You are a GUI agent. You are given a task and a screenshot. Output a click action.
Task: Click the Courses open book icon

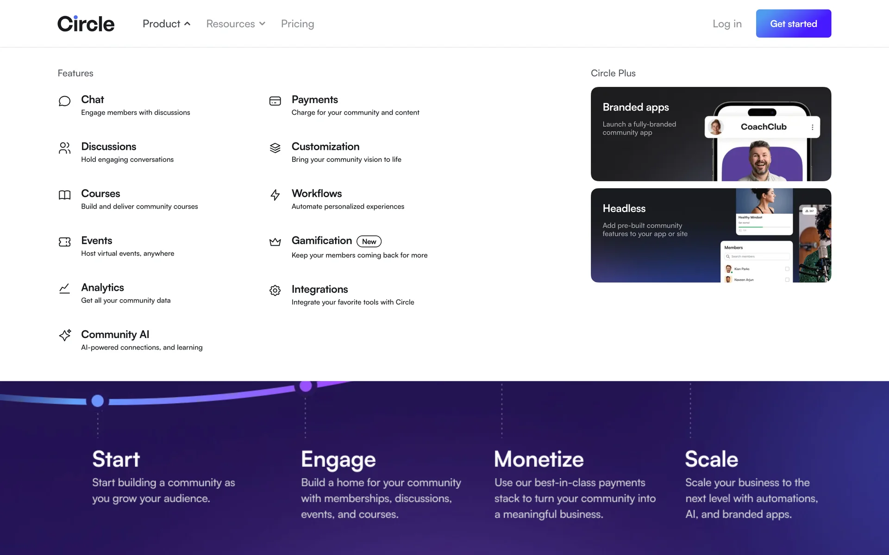[x=65, y=195]
